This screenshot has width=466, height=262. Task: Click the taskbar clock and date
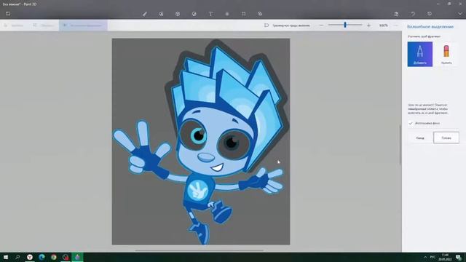445,257
